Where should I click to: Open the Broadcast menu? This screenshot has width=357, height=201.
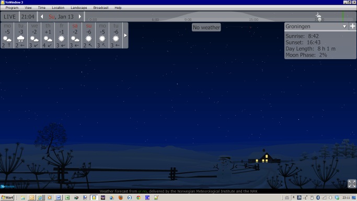101,7
